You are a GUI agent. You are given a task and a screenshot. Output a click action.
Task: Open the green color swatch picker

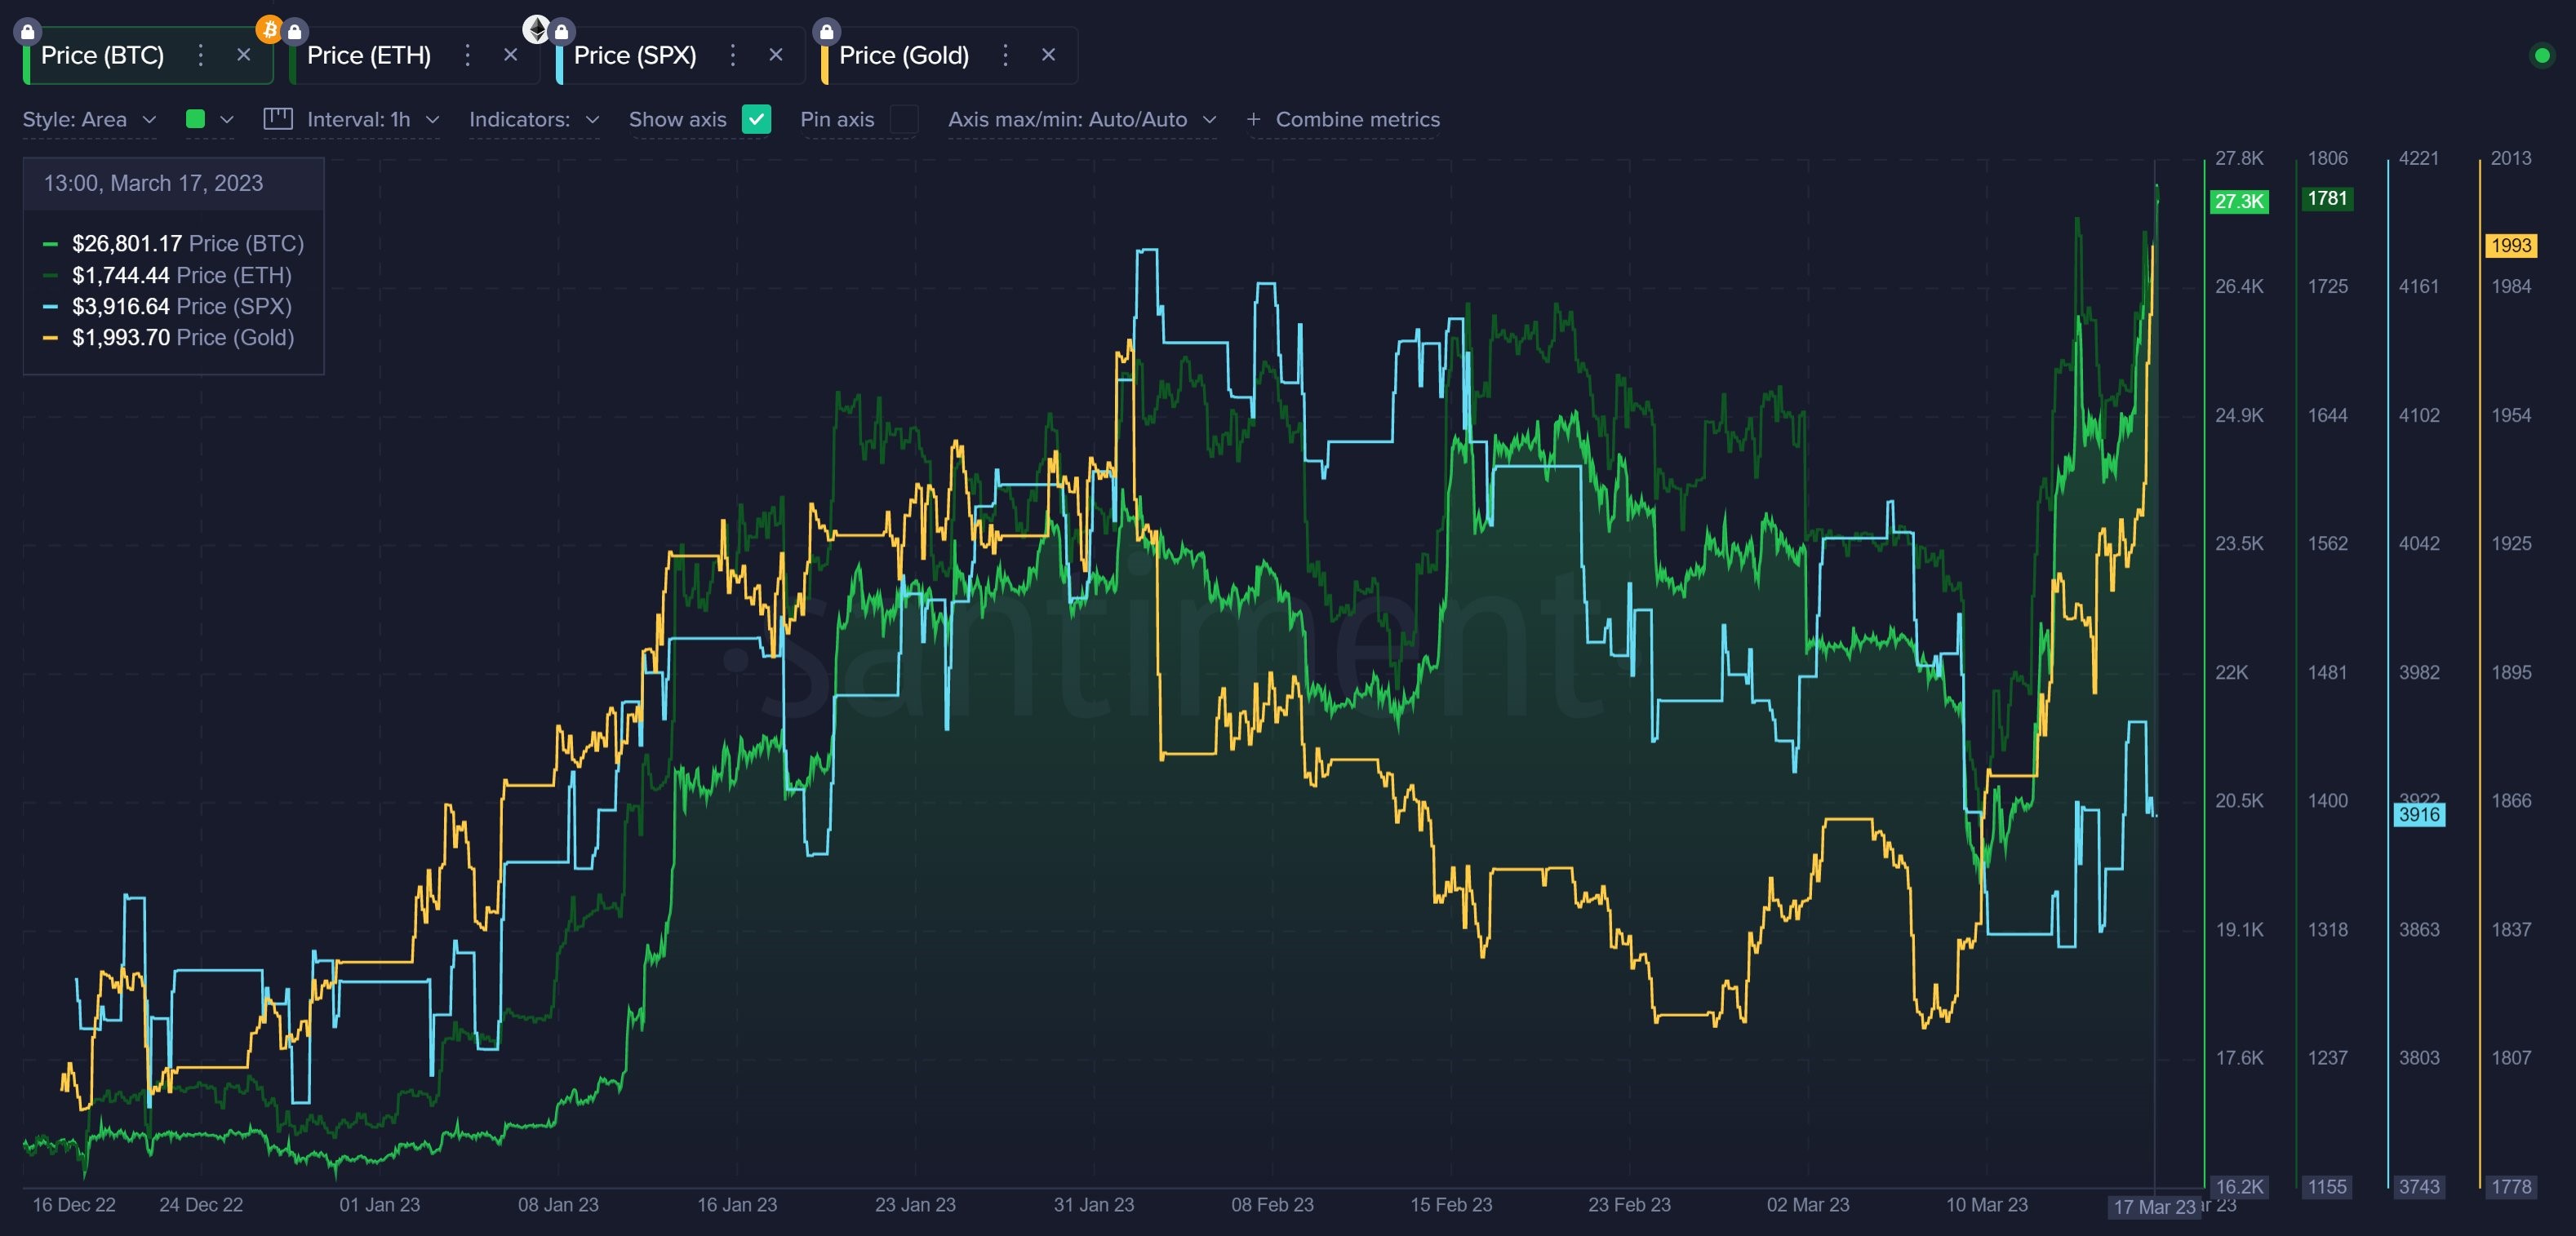[196, 119]
